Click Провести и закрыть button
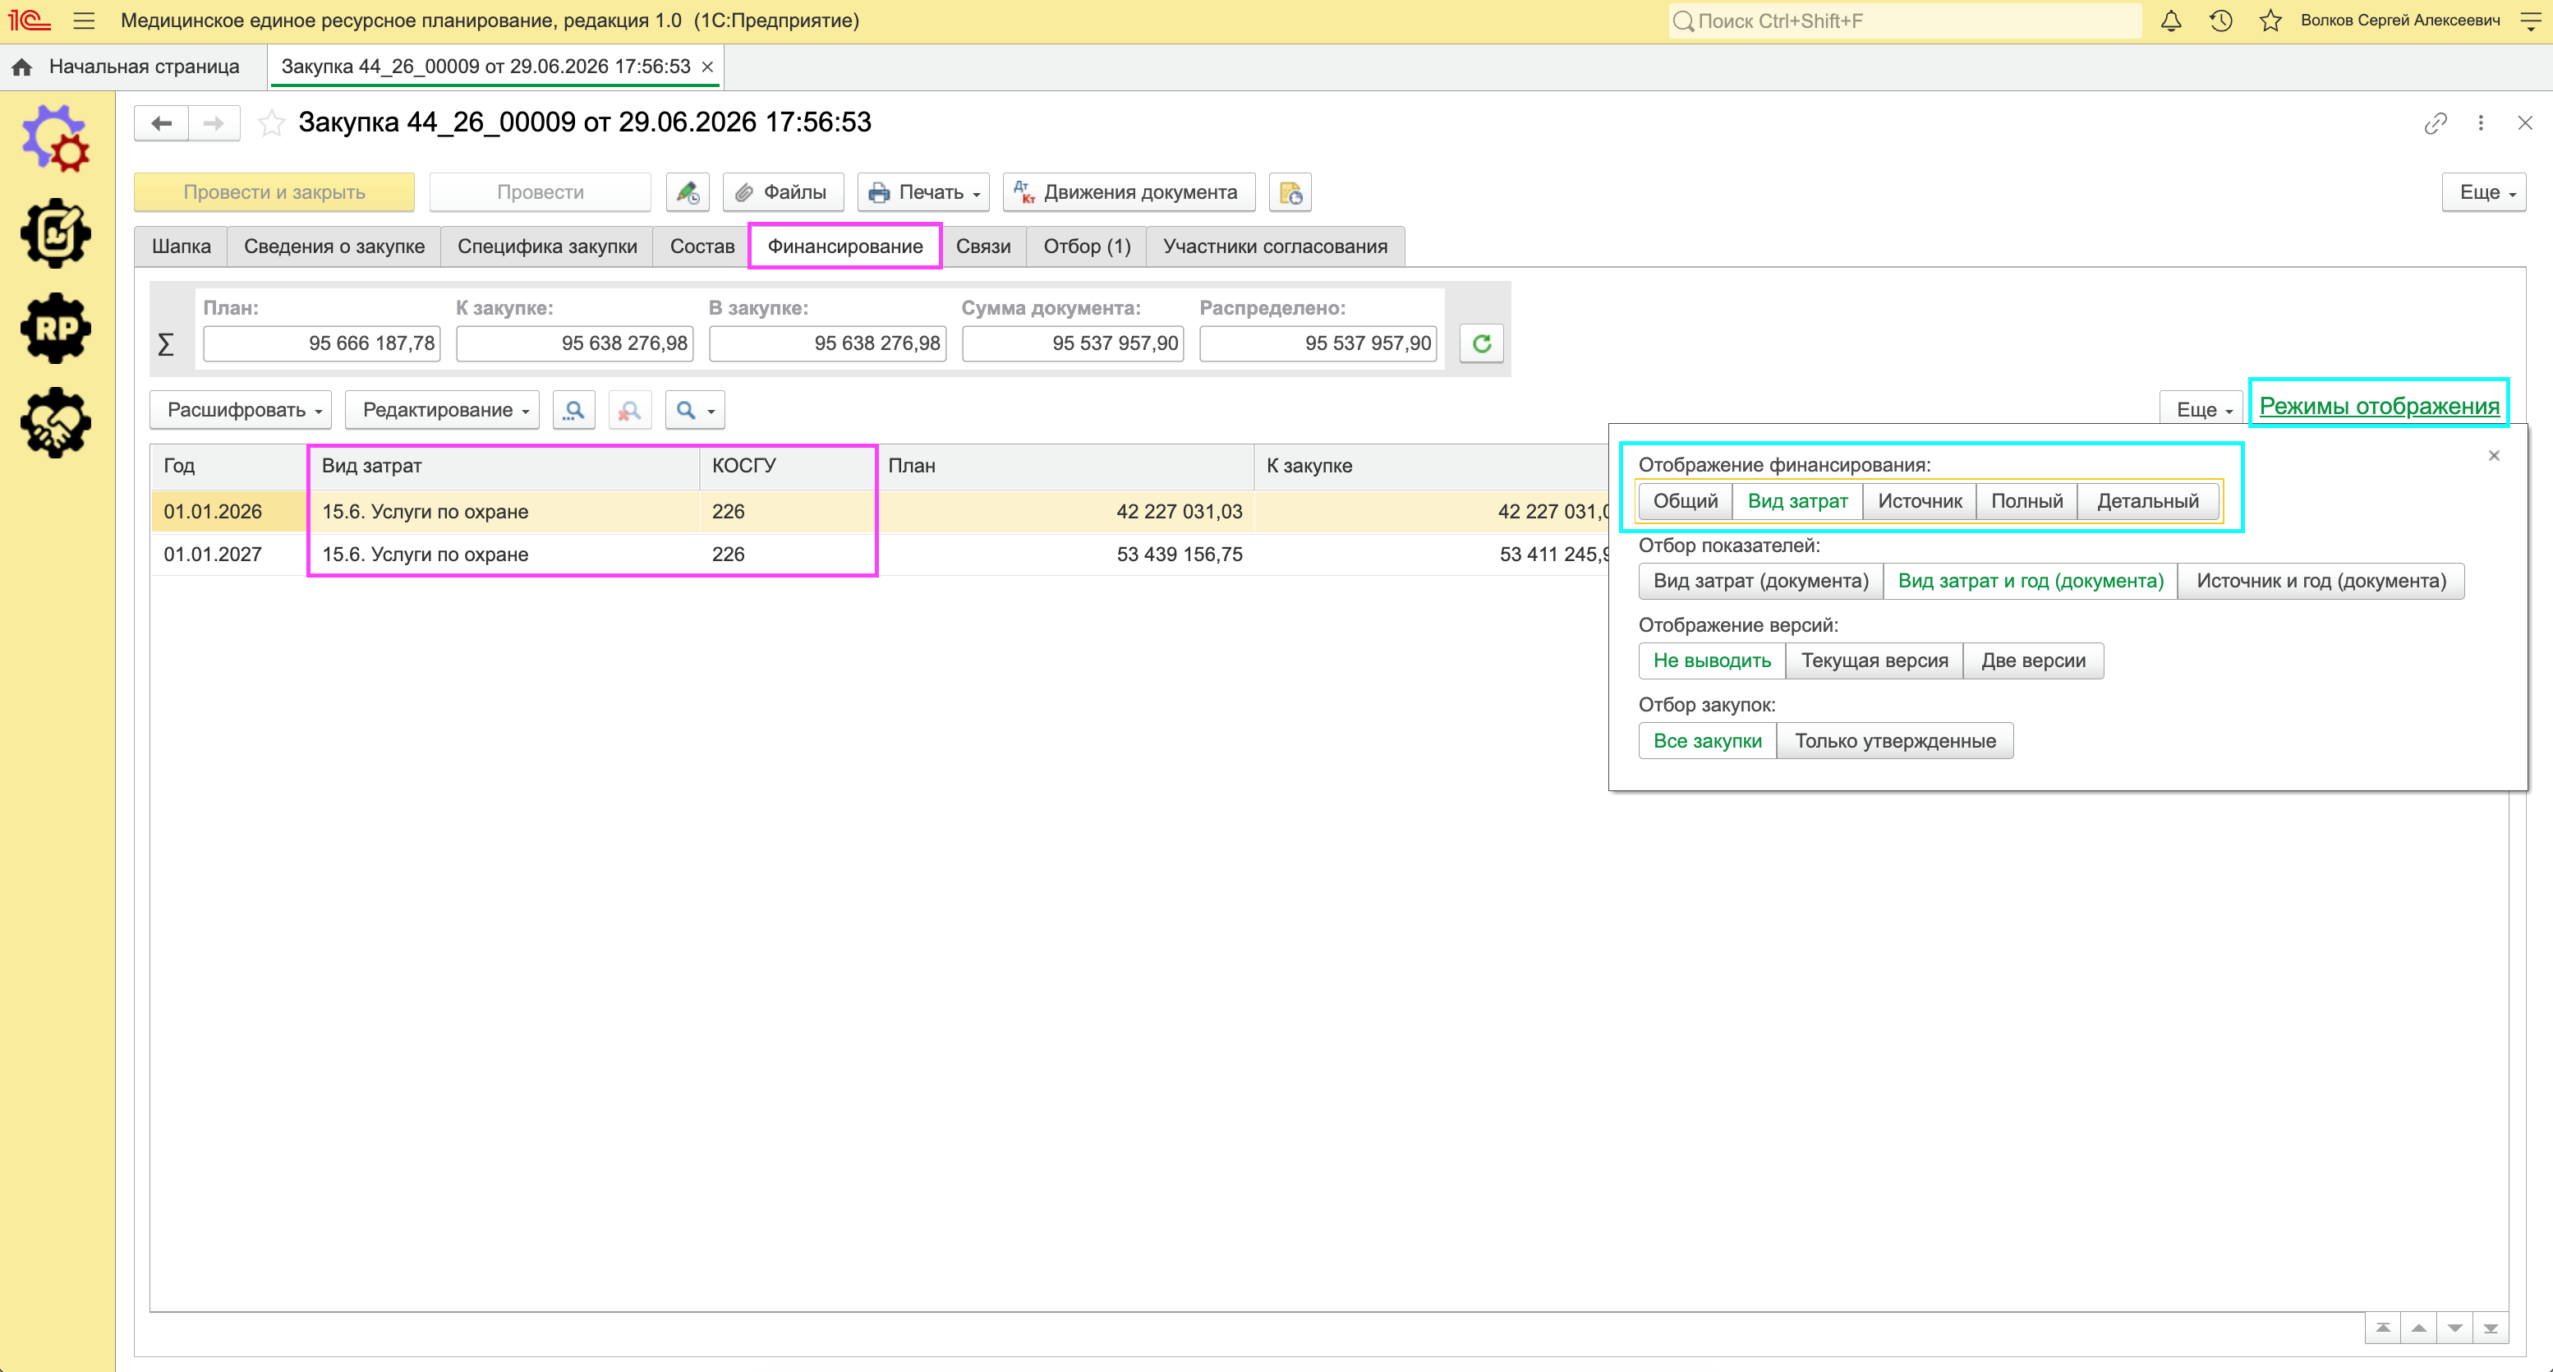 click(274, 192)
